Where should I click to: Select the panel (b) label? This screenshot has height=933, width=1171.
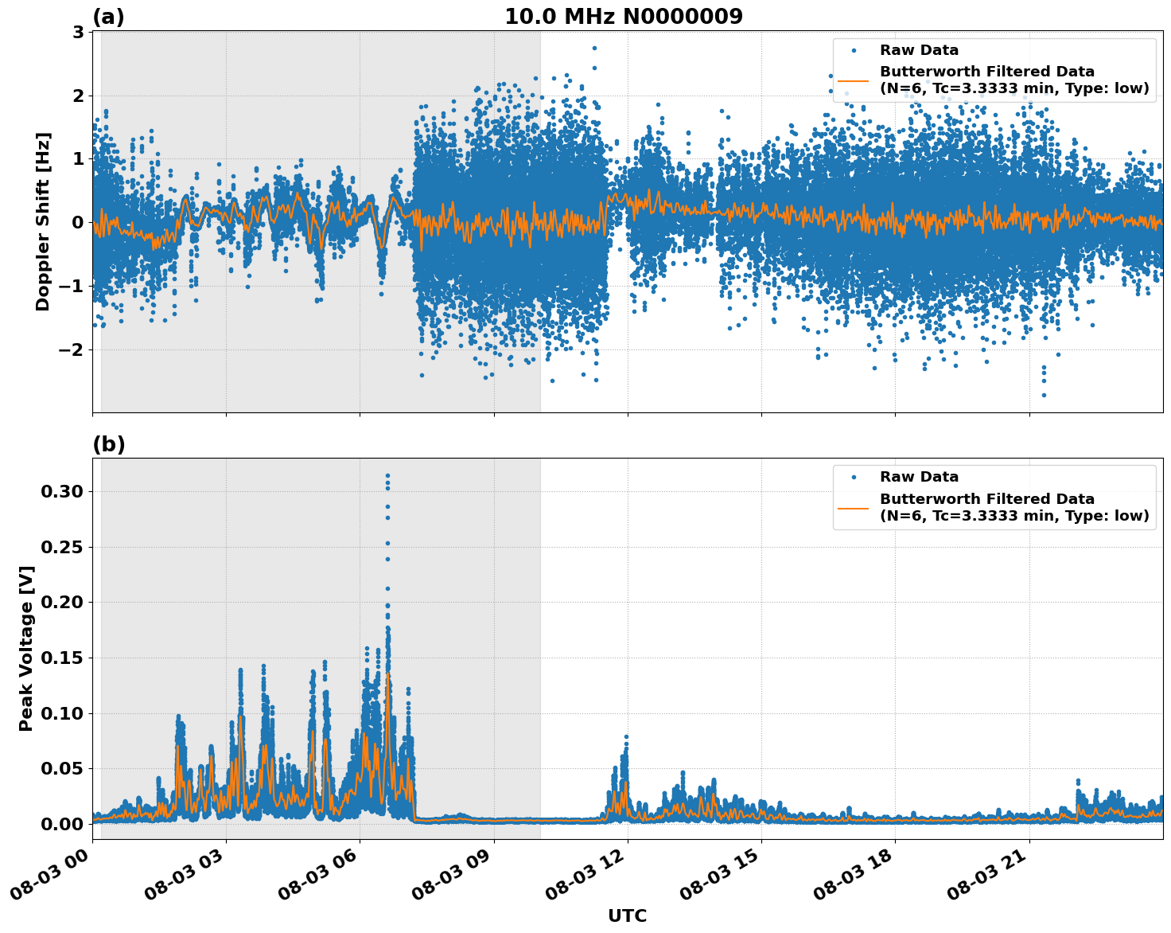pyautogui.click(x=110, y=443)
